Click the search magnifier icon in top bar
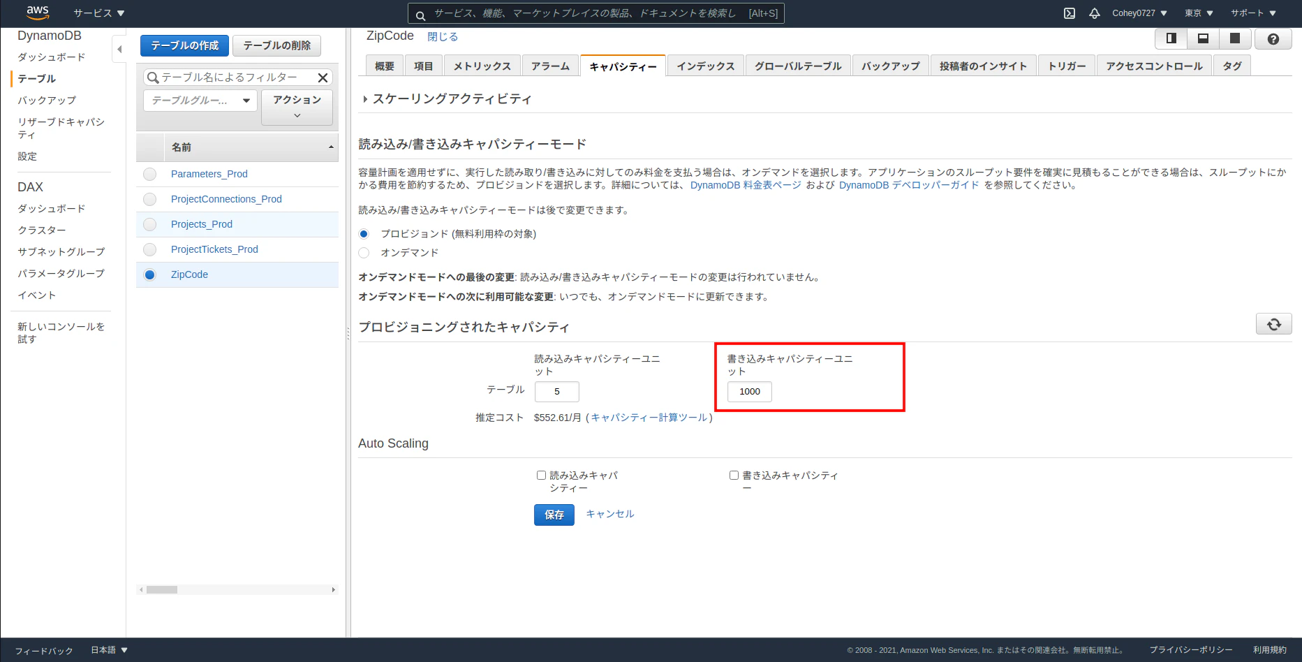1302x662 pixels. (x=420, y=14)
